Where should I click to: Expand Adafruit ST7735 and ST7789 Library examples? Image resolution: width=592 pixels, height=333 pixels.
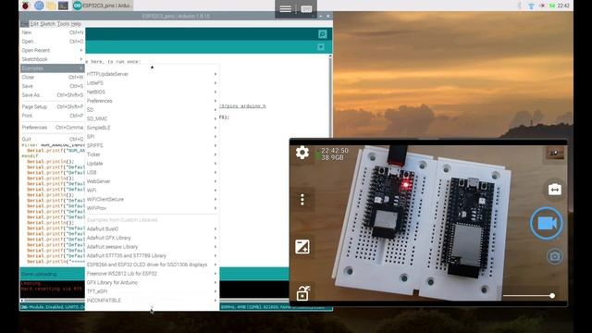click(x=152, y=255)
